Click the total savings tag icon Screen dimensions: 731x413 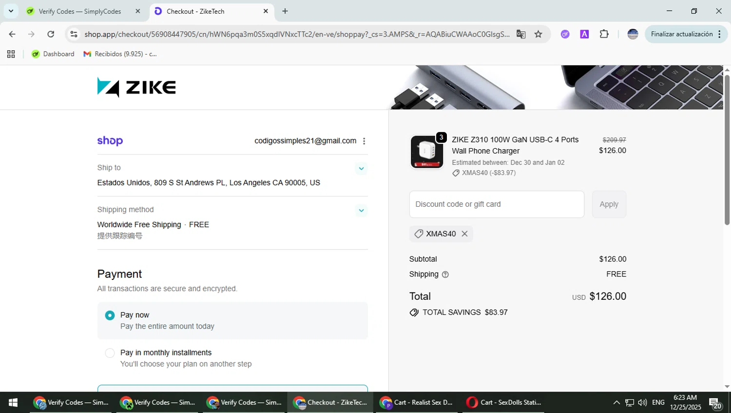coord(414,313)
